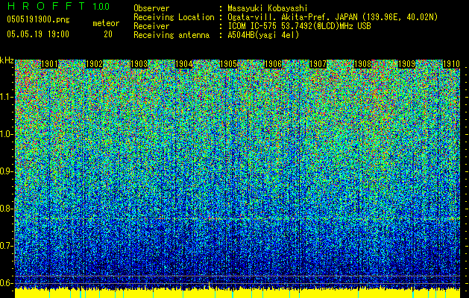Select the 1908 minute marker
The image size is (469, 298).
[x=362, y=64]
